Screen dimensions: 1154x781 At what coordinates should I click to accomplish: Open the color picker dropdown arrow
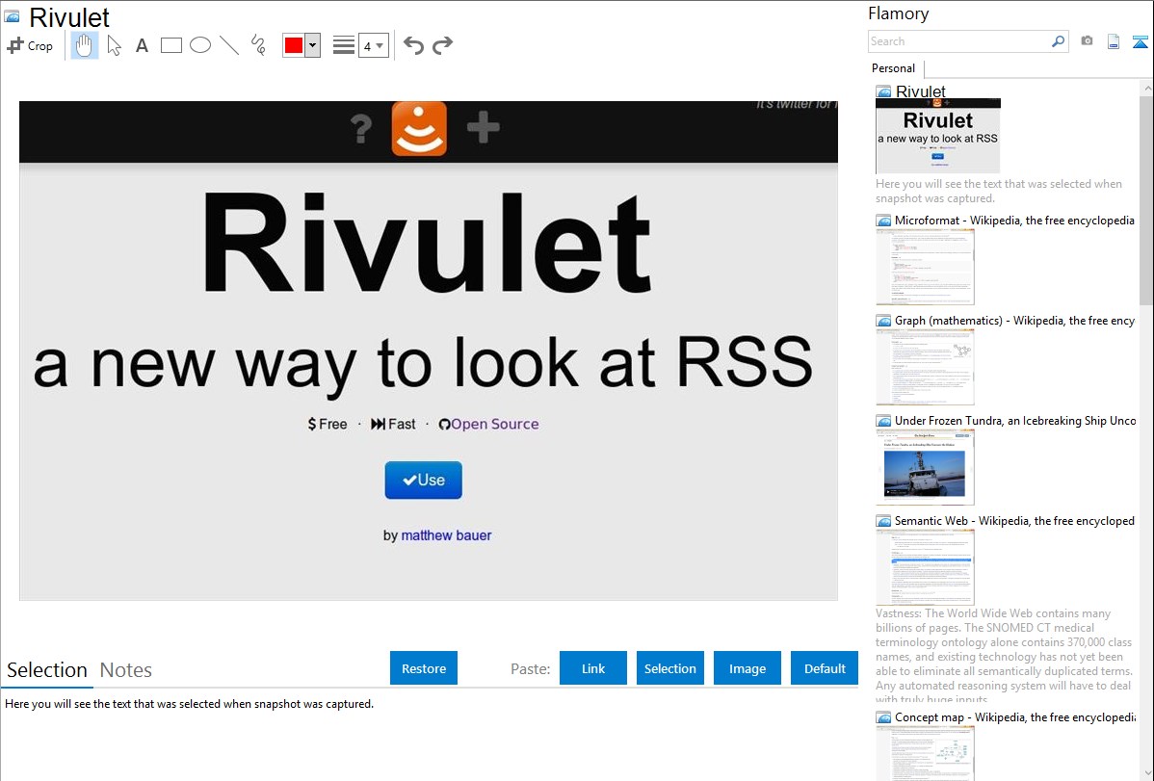[x=312, y=45]
